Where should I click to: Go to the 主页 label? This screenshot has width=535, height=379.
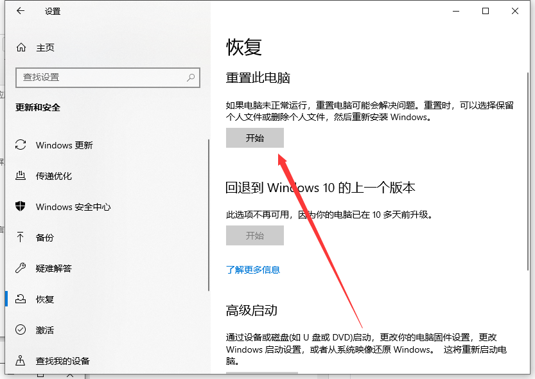(x=45, y=48)
